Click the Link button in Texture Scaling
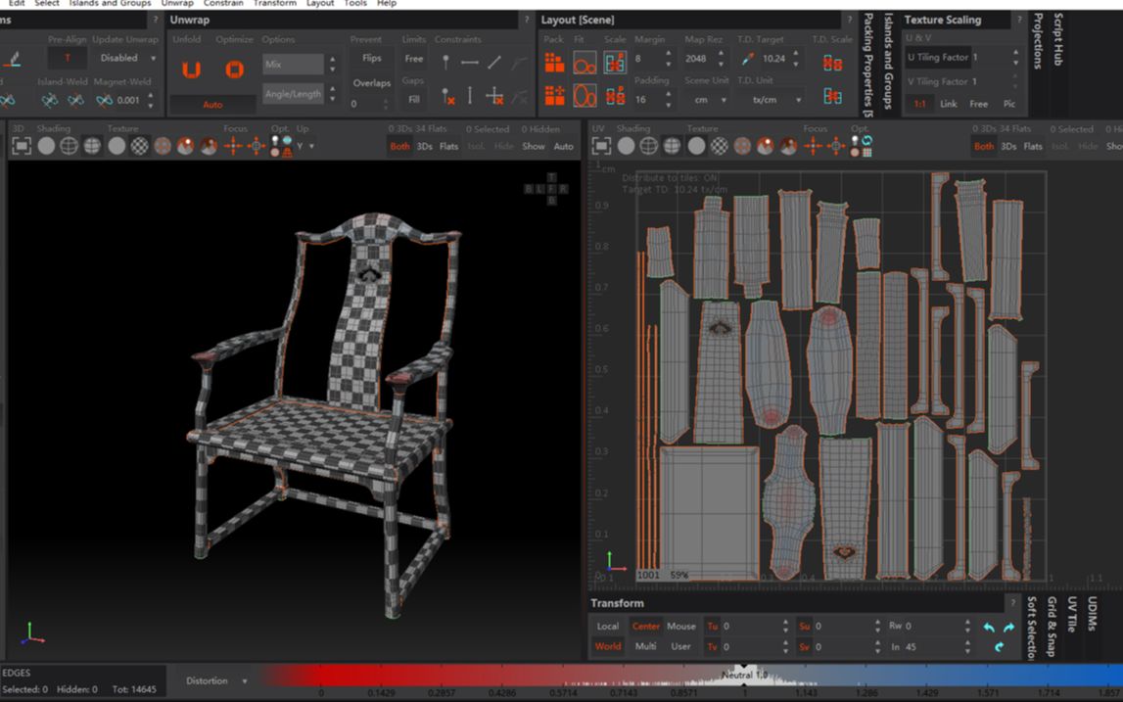The width and height of the screenshot is (1123, 702). click(x=949, y=104)
